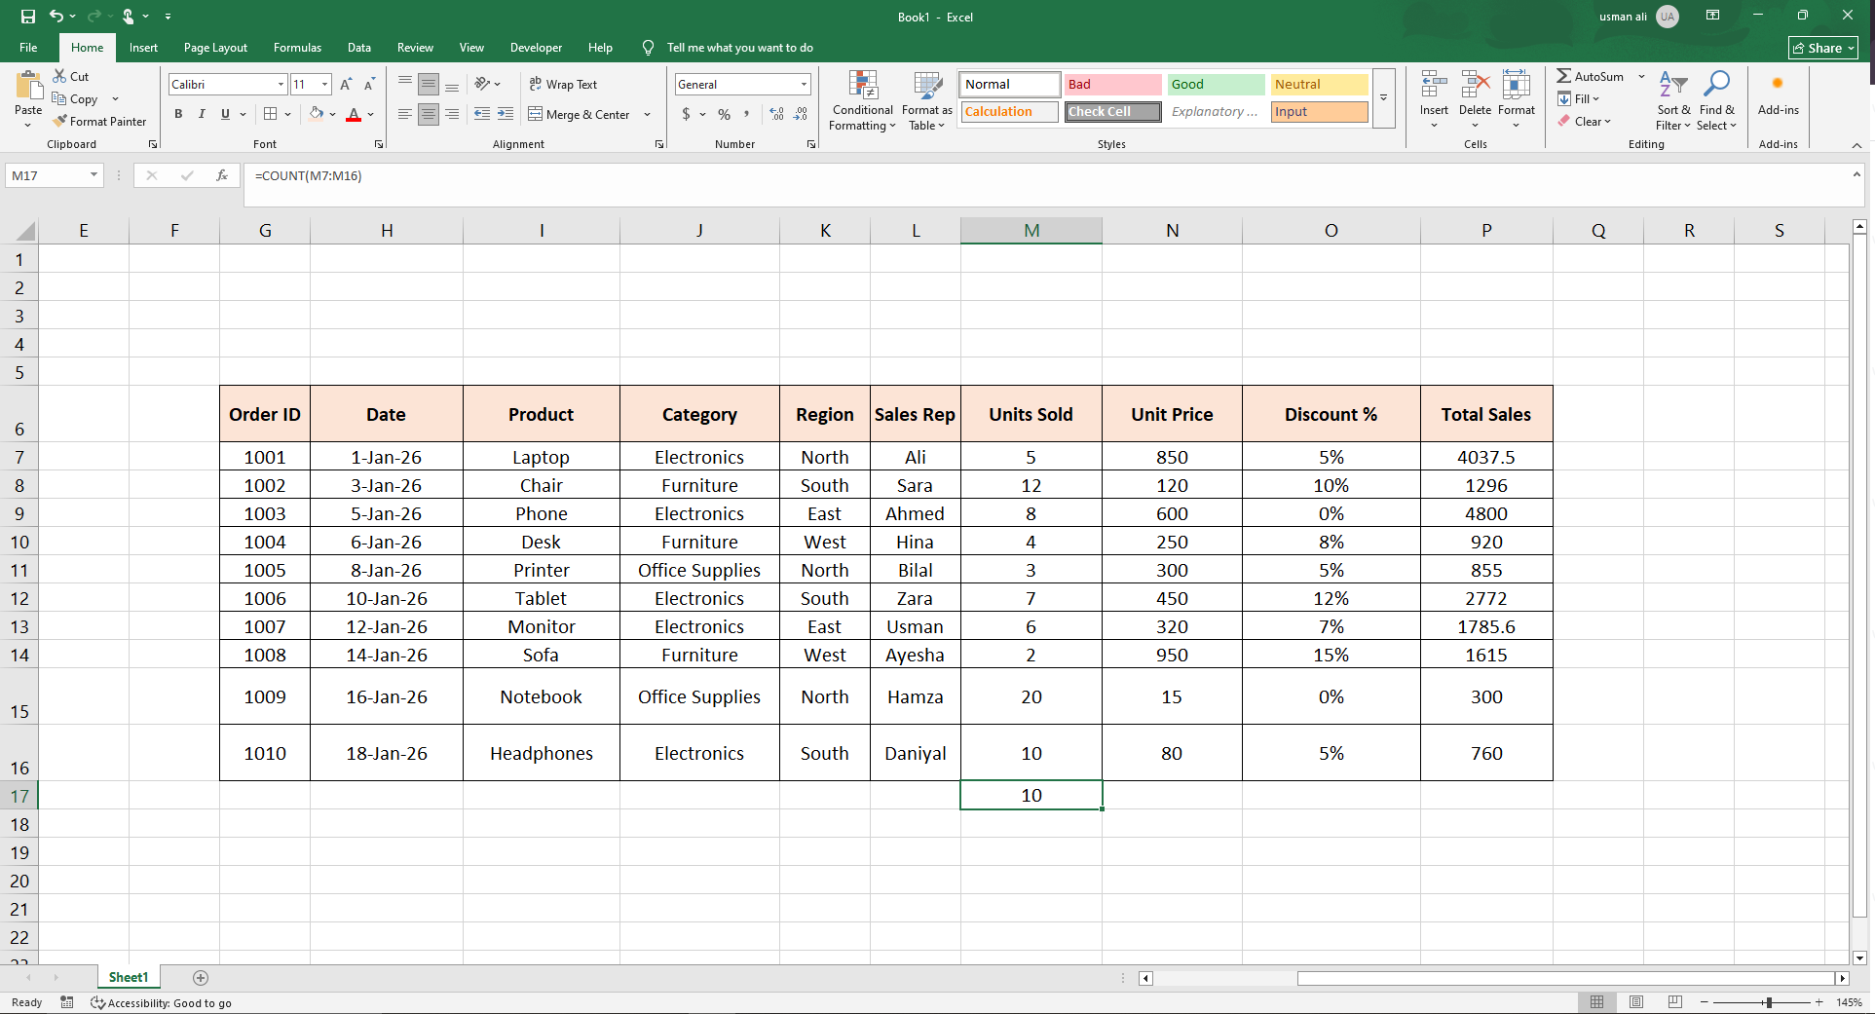
Task: Click the Sort & Filter icon
Action: point(1673,85)
